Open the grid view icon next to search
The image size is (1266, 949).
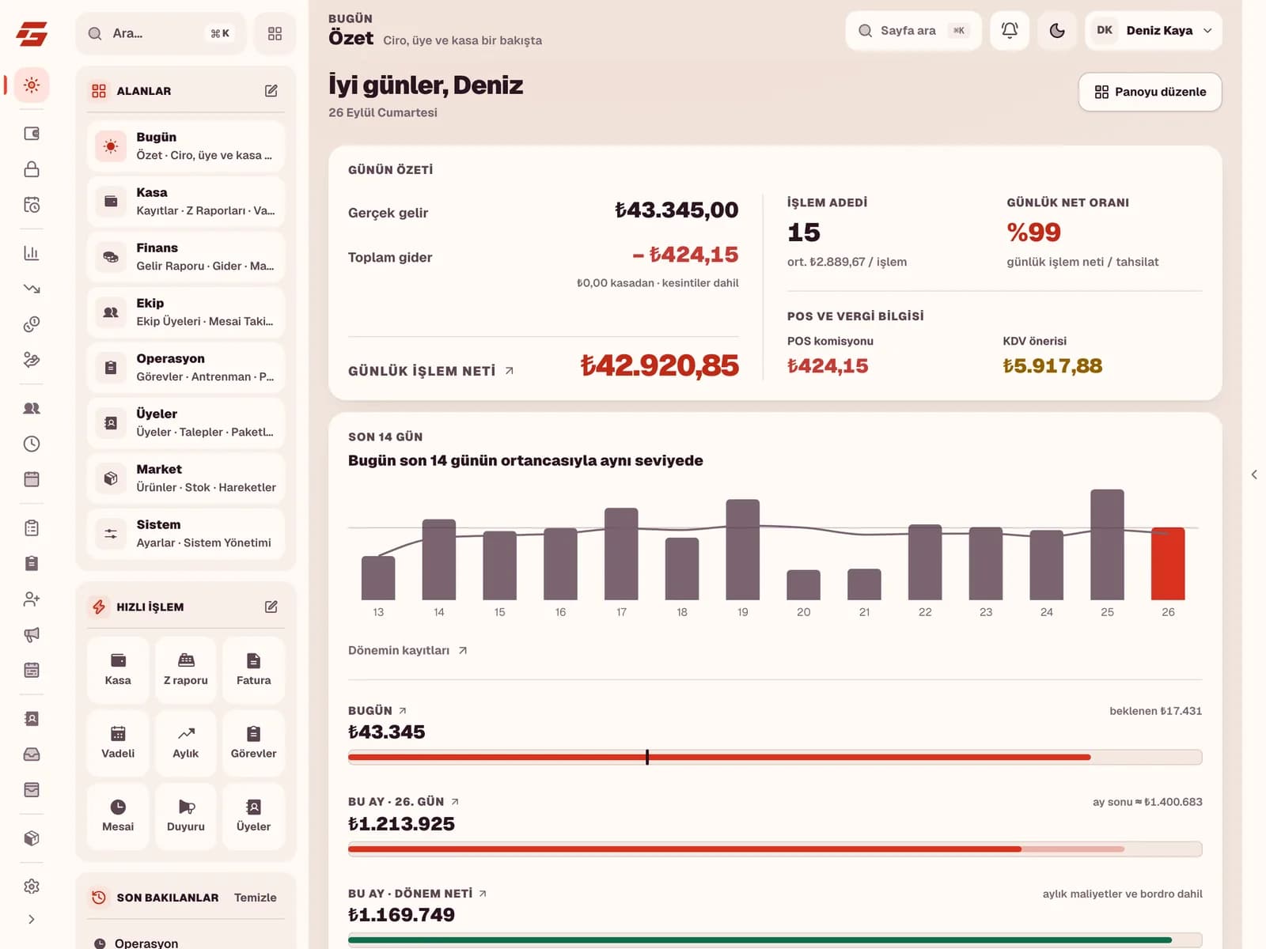coord(275,33)
